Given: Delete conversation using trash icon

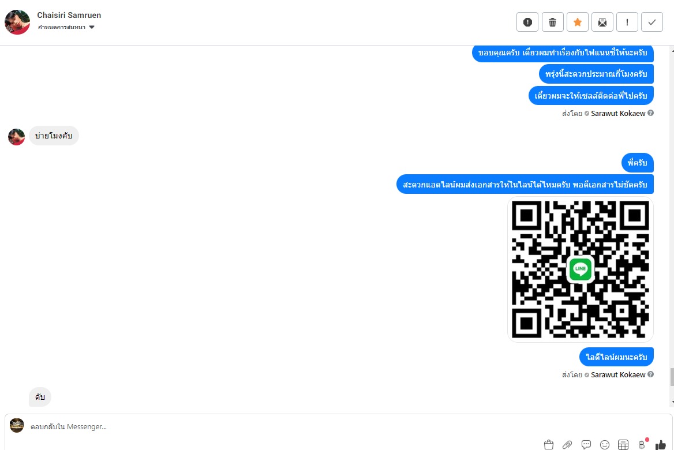Looking at the screenshot, I should pyautogui.click(x=552, y=22).
